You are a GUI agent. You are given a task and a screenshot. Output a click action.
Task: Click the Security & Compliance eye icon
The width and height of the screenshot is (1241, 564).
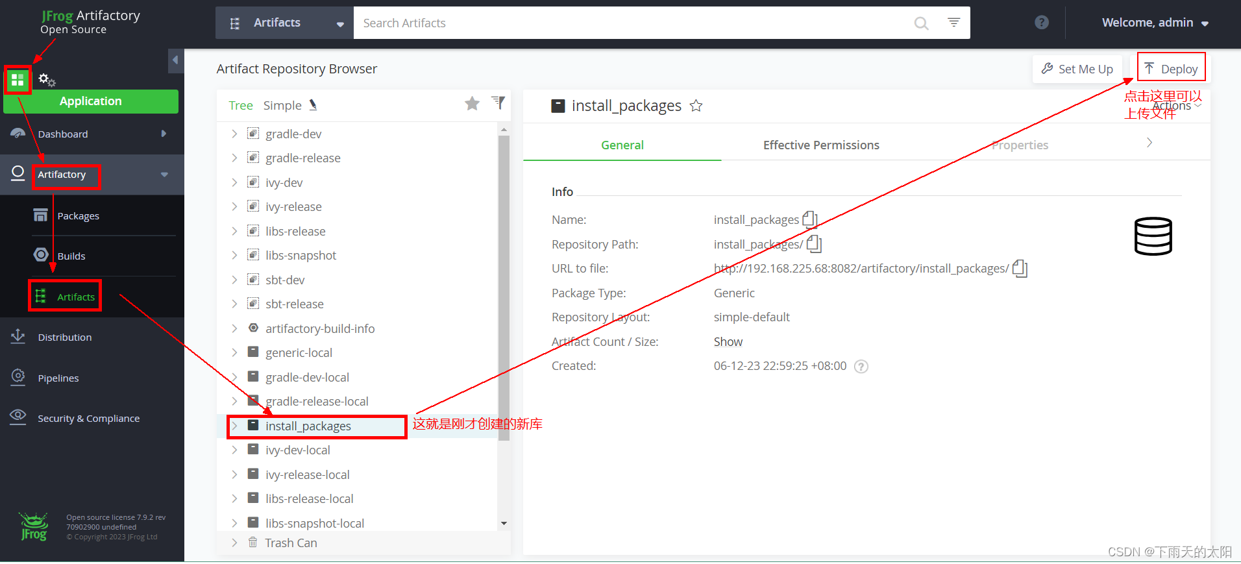coord(18,417)
